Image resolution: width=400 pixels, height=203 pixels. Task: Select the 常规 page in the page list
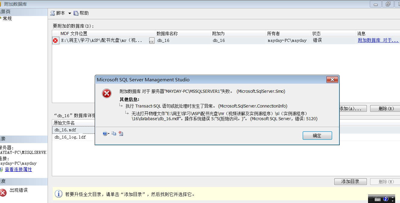click(7, 18)
